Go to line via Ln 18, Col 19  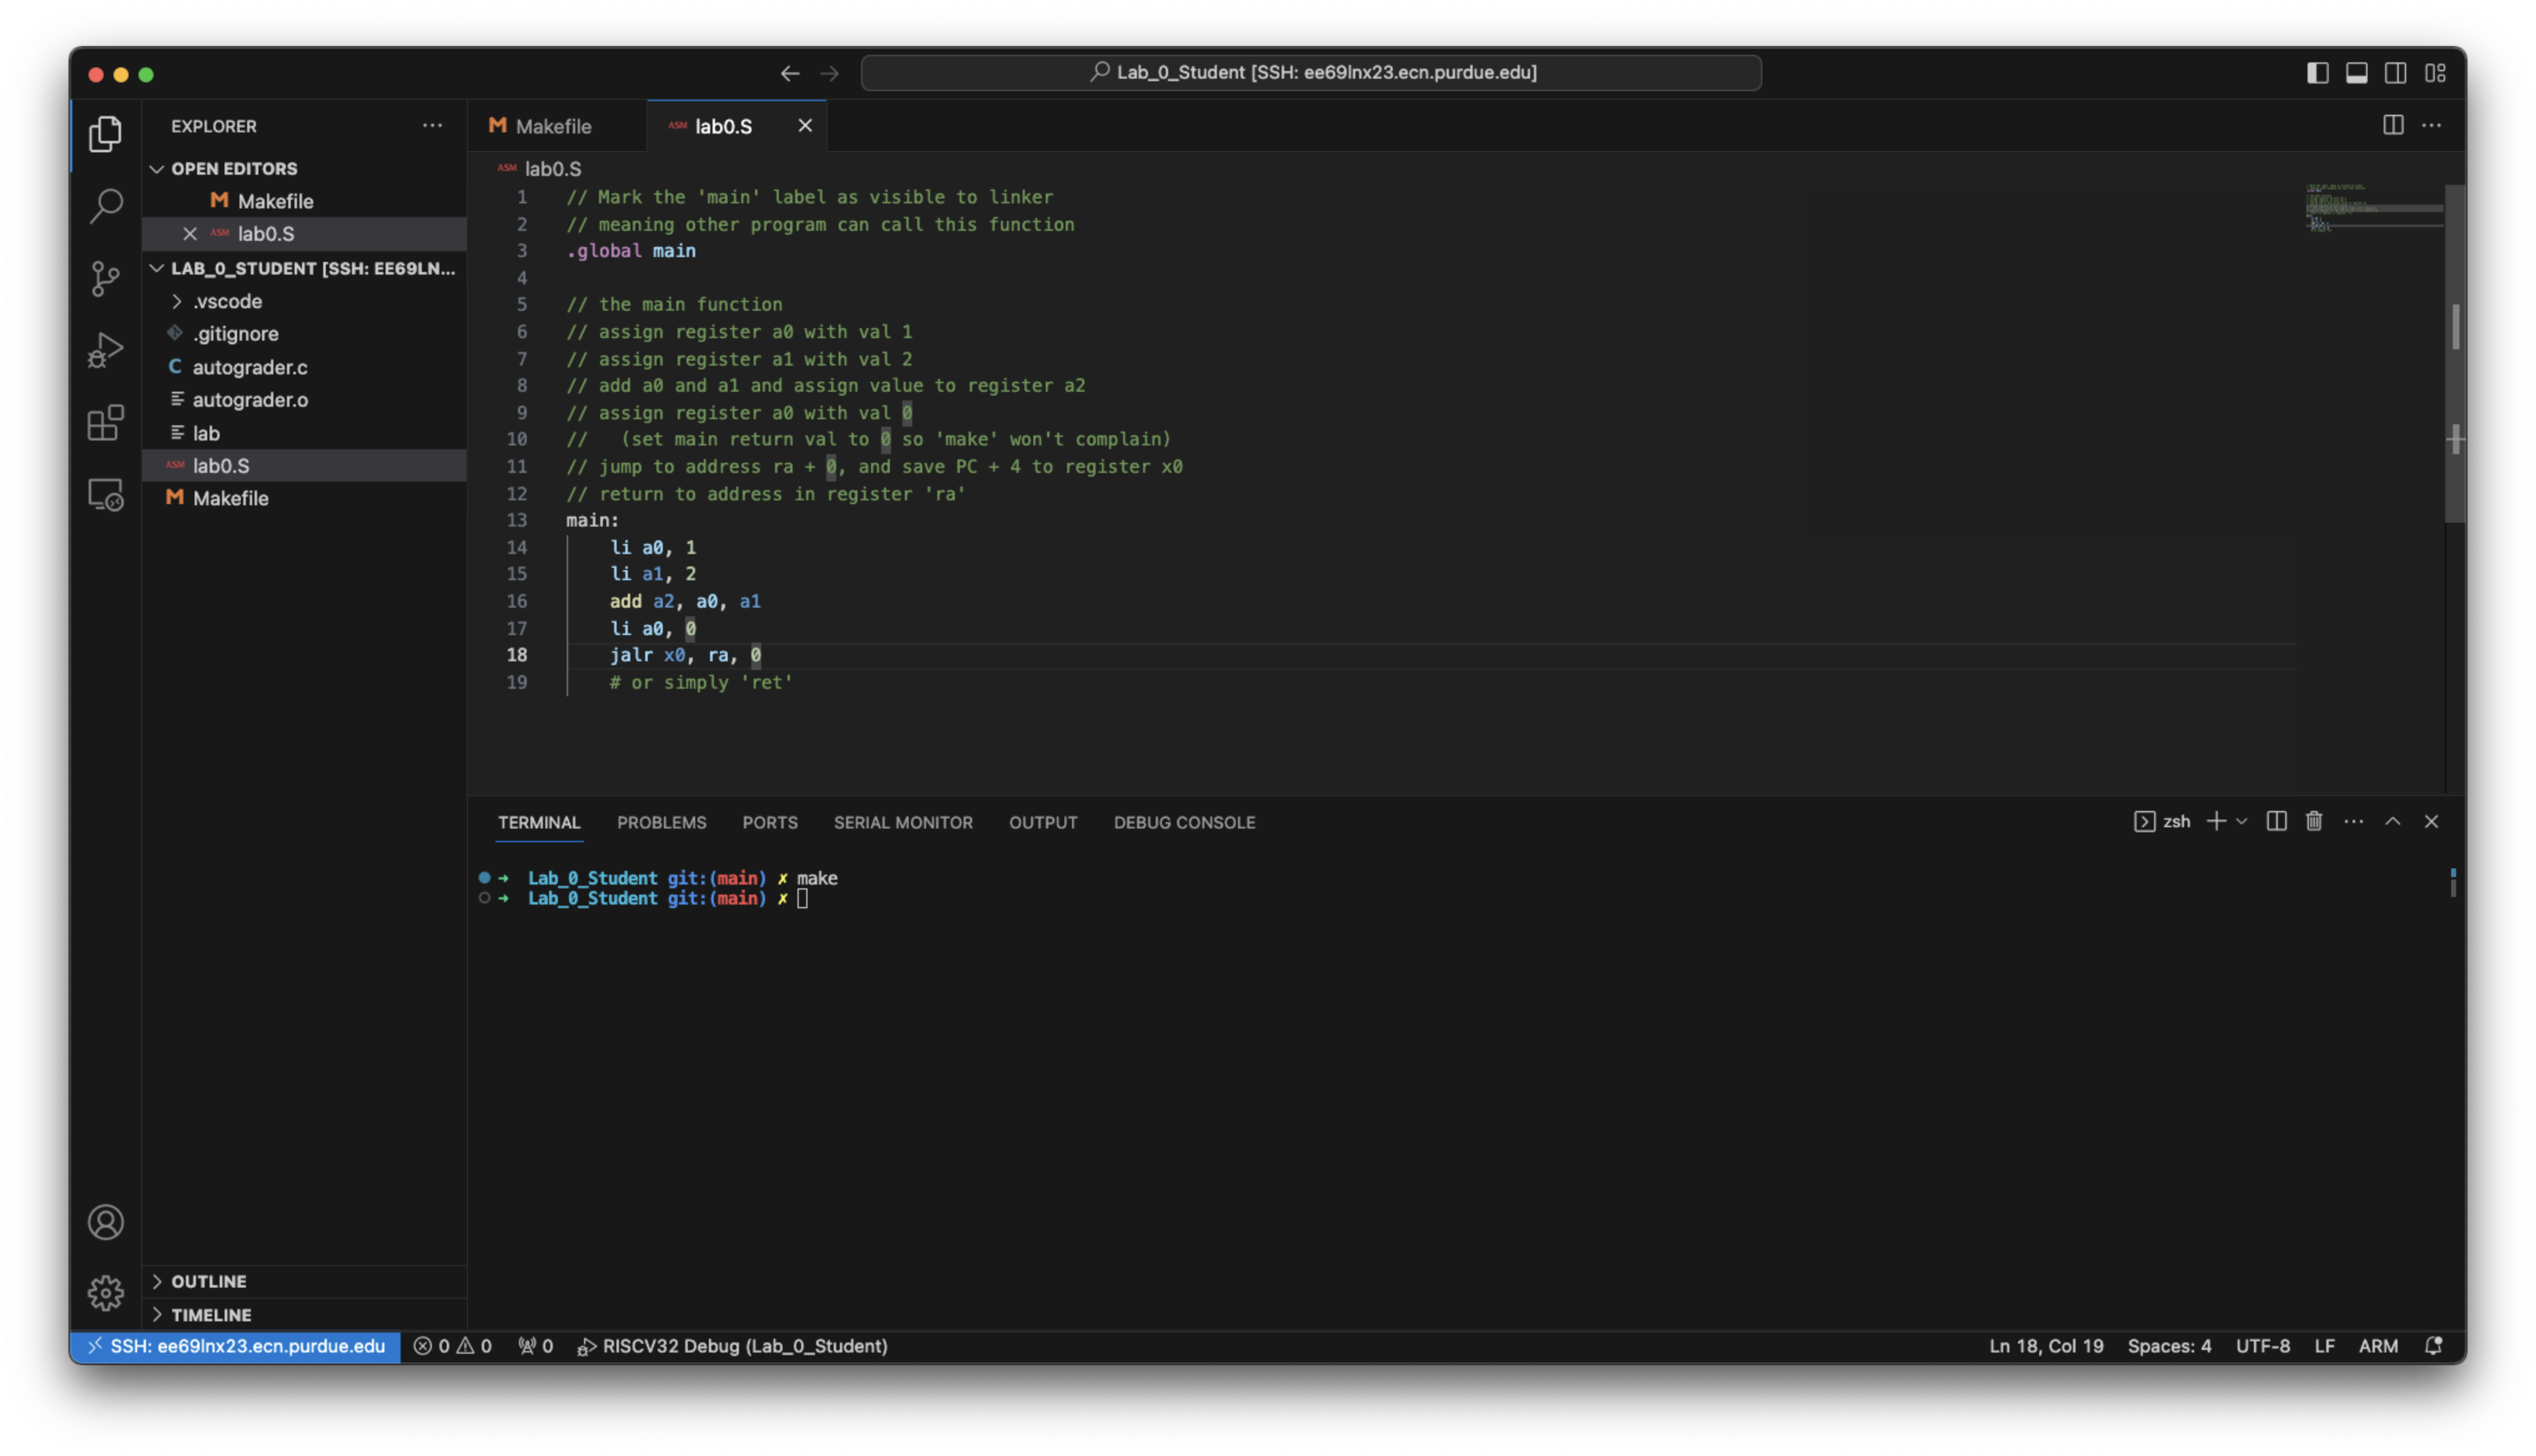coord(2045,1346)
